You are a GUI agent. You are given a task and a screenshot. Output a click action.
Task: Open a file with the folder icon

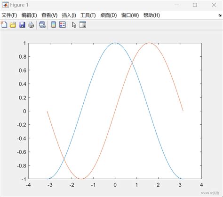click(x=13, y=25)
